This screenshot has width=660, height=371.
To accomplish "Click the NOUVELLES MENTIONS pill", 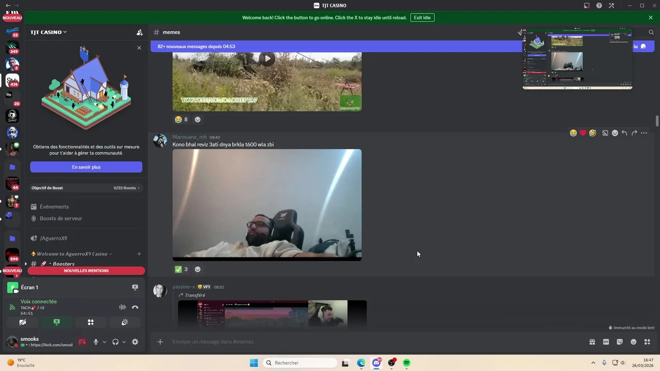I will [x=86, y=271].
